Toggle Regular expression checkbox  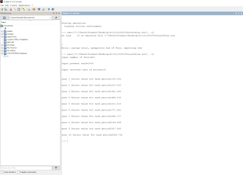(x=19, y=172)
